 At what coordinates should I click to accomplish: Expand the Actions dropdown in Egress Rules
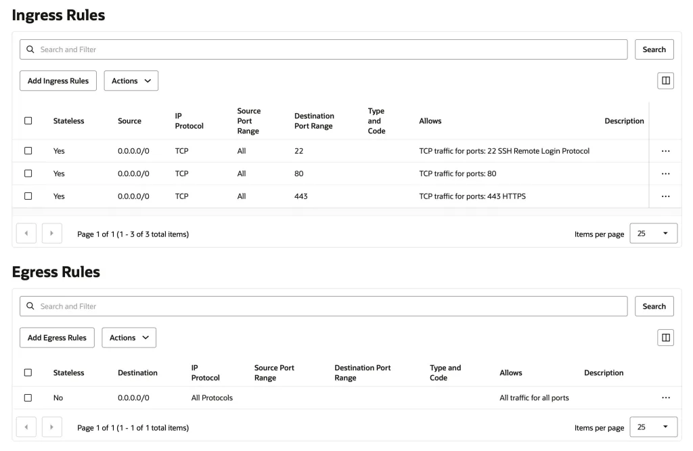tap(129, 337)
